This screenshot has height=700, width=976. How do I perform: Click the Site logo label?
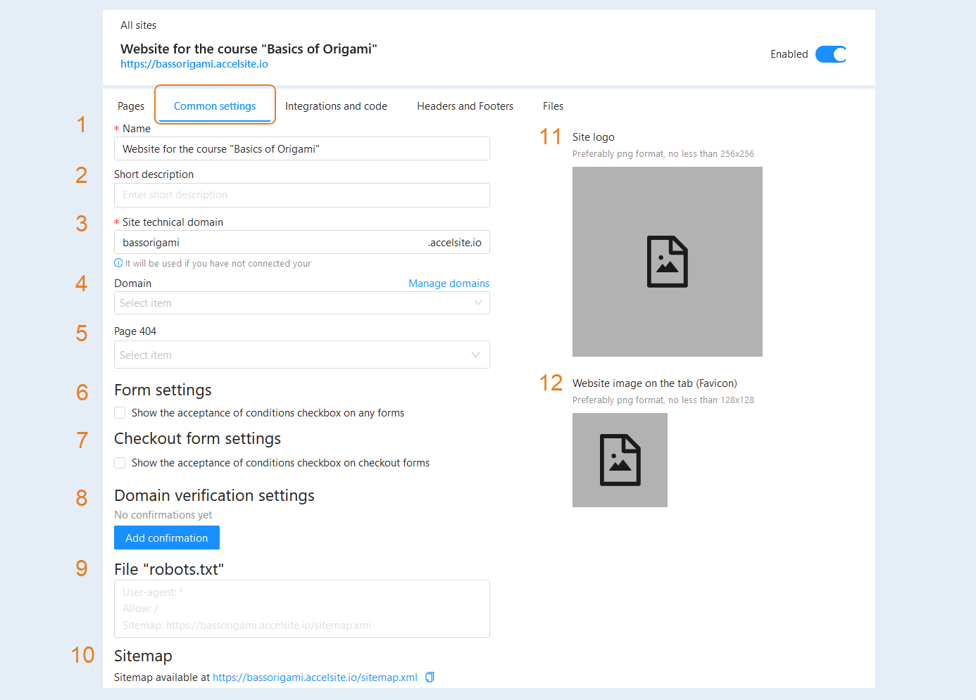click(594, 137)
